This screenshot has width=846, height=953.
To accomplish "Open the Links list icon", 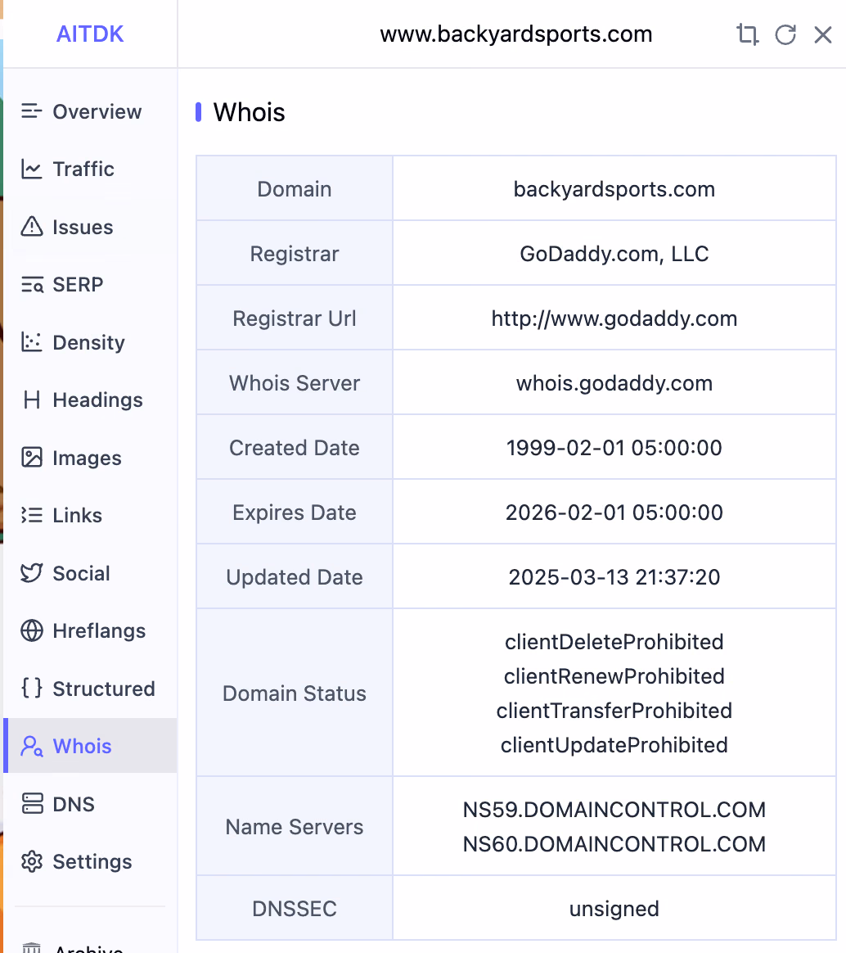I will pyautogui.click(x=32, y=516).
